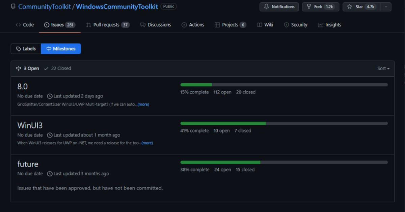This screenshot has width=405, height=212.
Task: Click the future milestone progress bar
Action: click(x=284, y=162)
